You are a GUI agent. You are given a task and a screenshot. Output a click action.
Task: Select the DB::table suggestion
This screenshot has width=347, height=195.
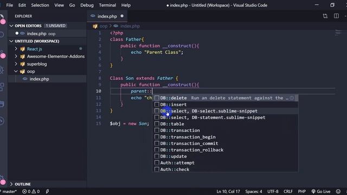click(226, 124)
